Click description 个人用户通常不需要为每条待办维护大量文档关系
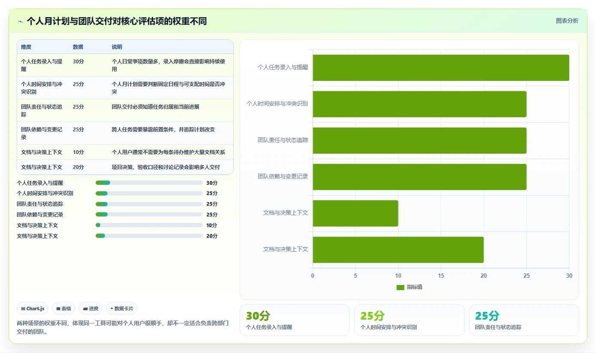The width and height of the screenshot is (596, 353). 169,152
